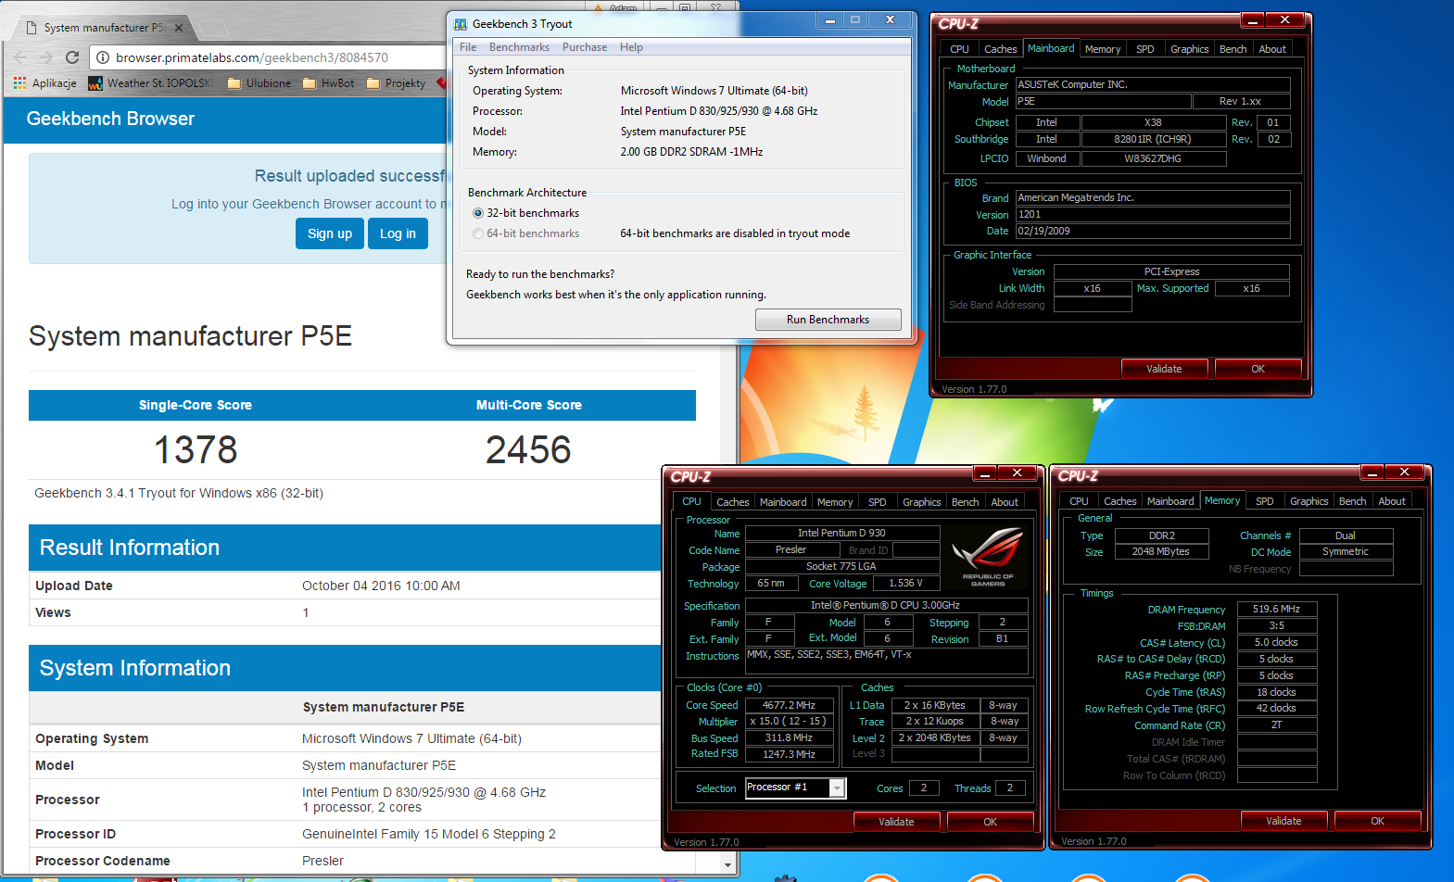
Task: Close the CPU-Z Mainboard window
Action: (x=1285, y=20)
